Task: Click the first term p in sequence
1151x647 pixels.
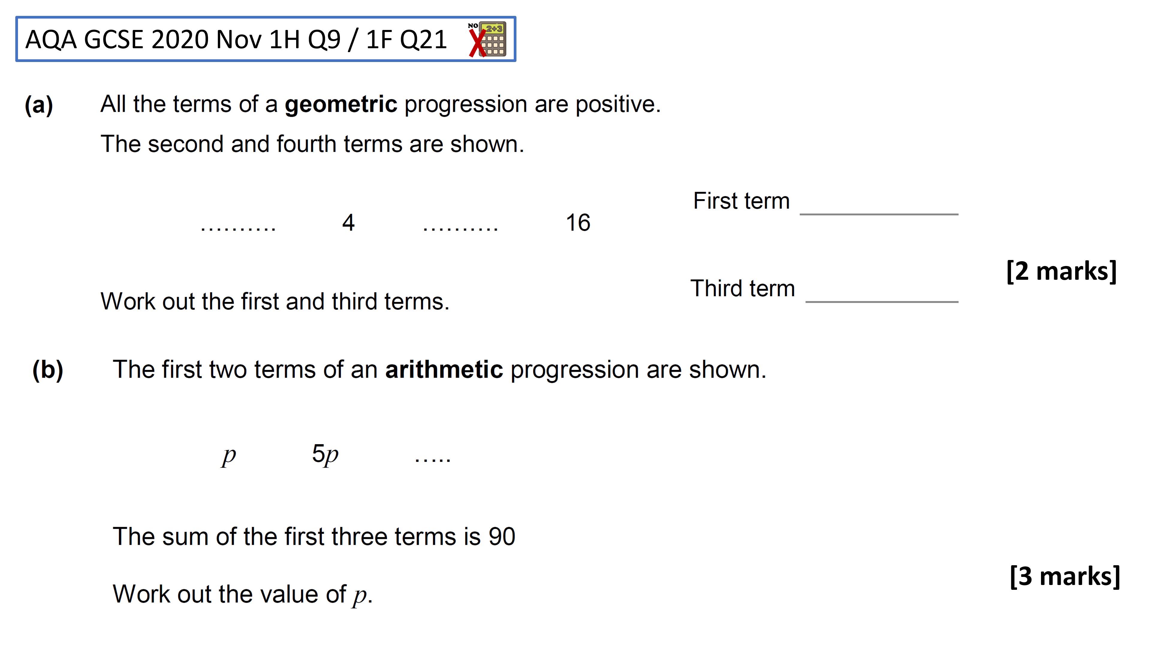Action: tap(229, 457)
